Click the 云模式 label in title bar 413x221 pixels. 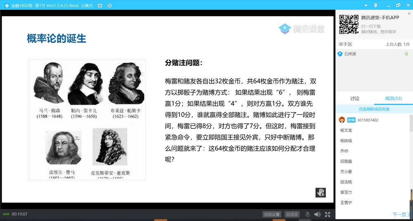(x=87, y=5)
